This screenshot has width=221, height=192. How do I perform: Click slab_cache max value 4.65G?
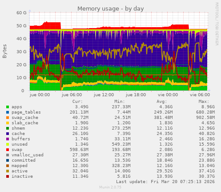(x=208, y=123)
